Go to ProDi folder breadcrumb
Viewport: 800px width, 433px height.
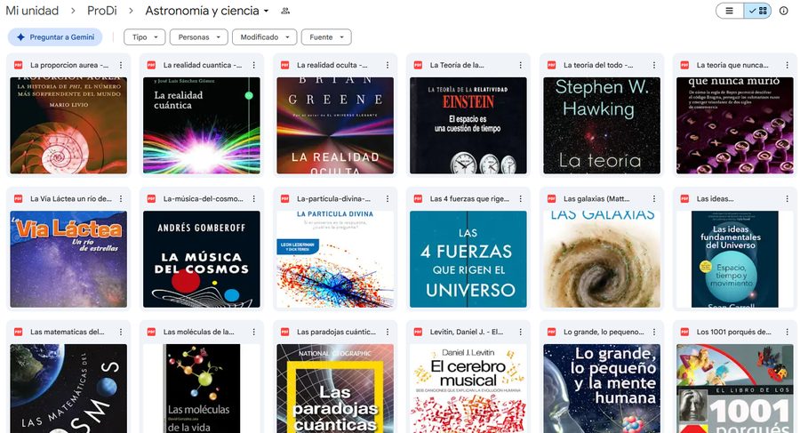pos(102,11)
